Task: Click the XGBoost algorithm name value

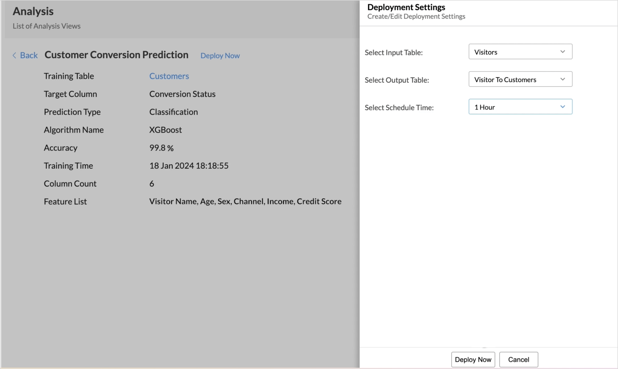Action: (x=165, y=130)
